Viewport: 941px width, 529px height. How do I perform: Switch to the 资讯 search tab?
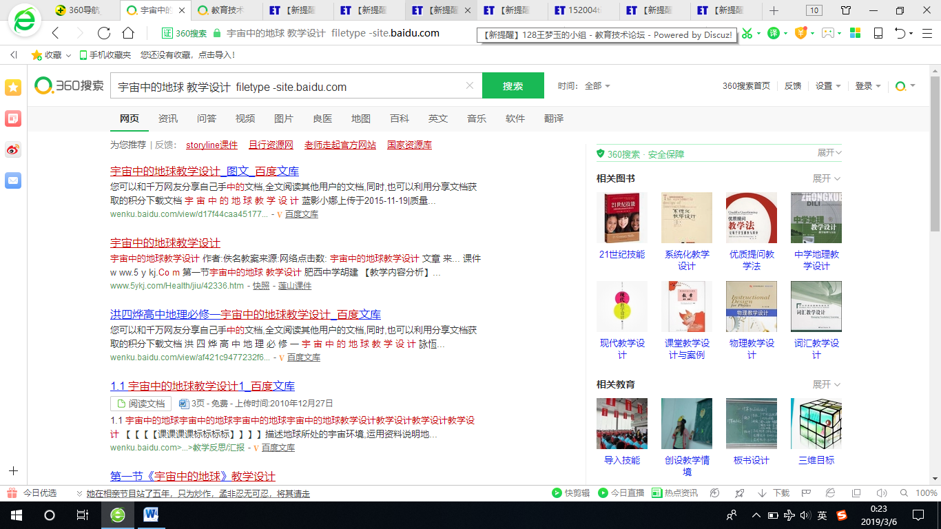click(168, 118)
